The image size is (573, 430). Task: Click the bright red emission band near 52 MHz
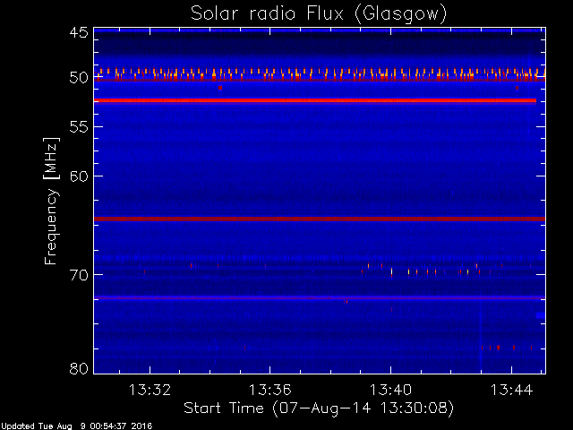tap(315, 100)
